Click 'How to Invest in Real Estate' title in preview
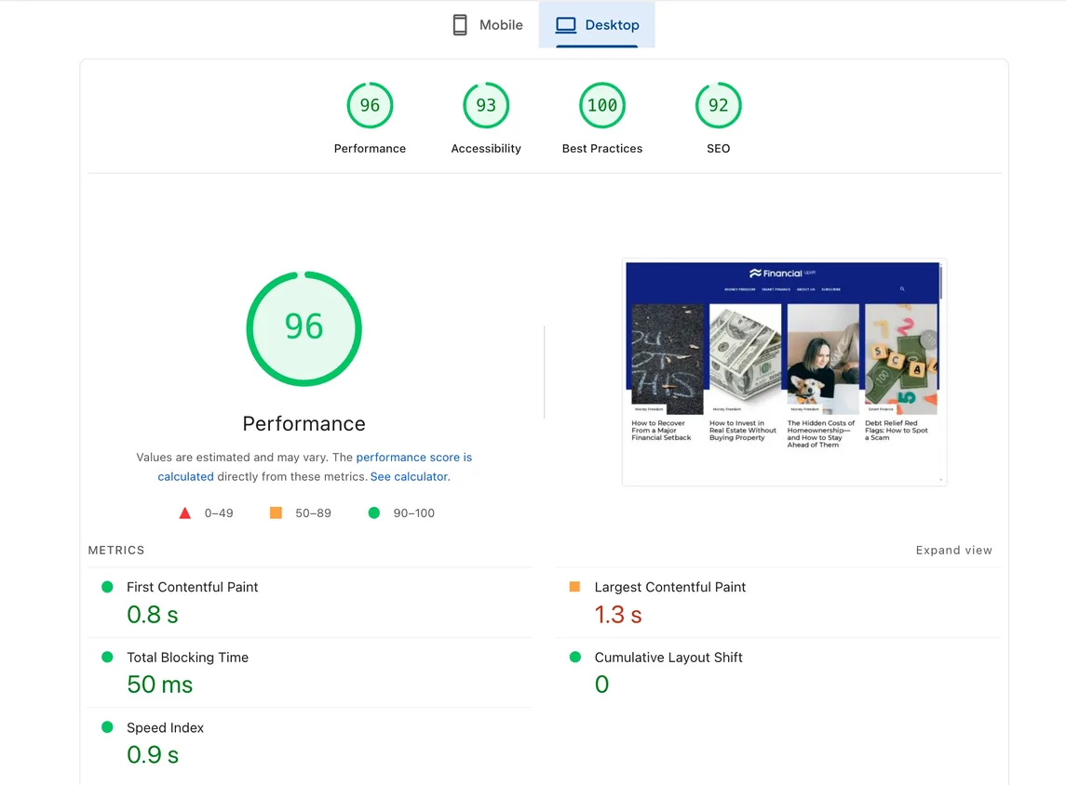The height and width of the screenshot is (785, 1066). tap(742, 431)
